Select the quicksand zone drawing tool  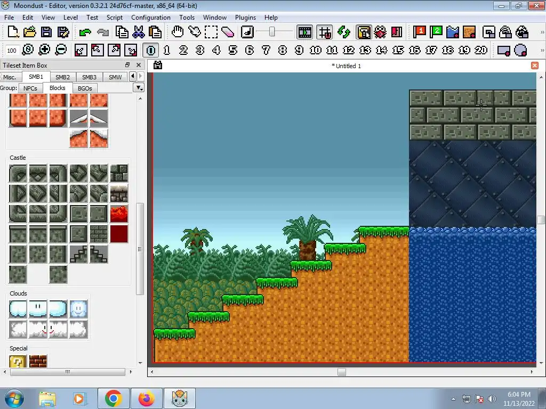click(x=469, y=32)
